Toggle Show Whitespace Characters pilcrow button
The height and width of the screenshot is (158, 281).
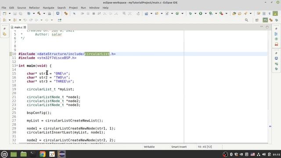[269, 14]
